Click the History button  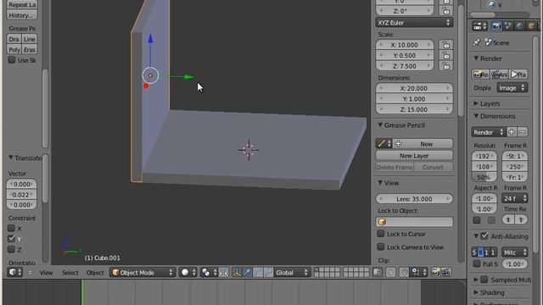tap(22, 15)
